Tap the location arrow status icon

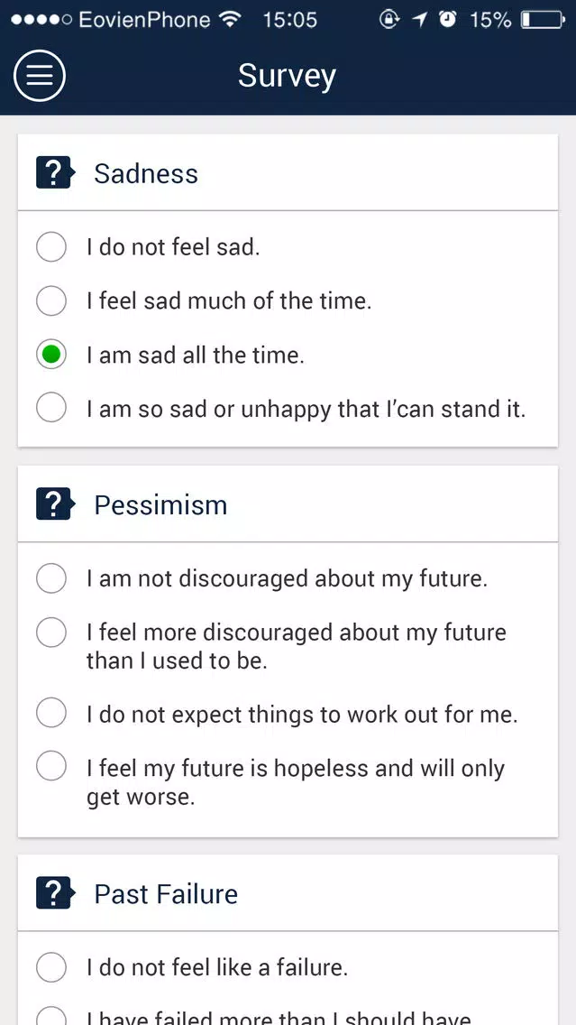click(x=419, y=20)
